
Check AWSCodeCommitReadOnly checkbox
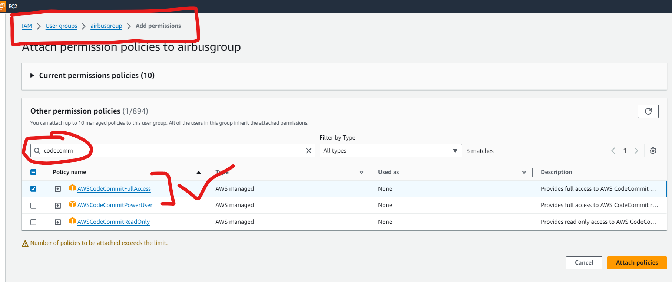[x=33, y=222]
